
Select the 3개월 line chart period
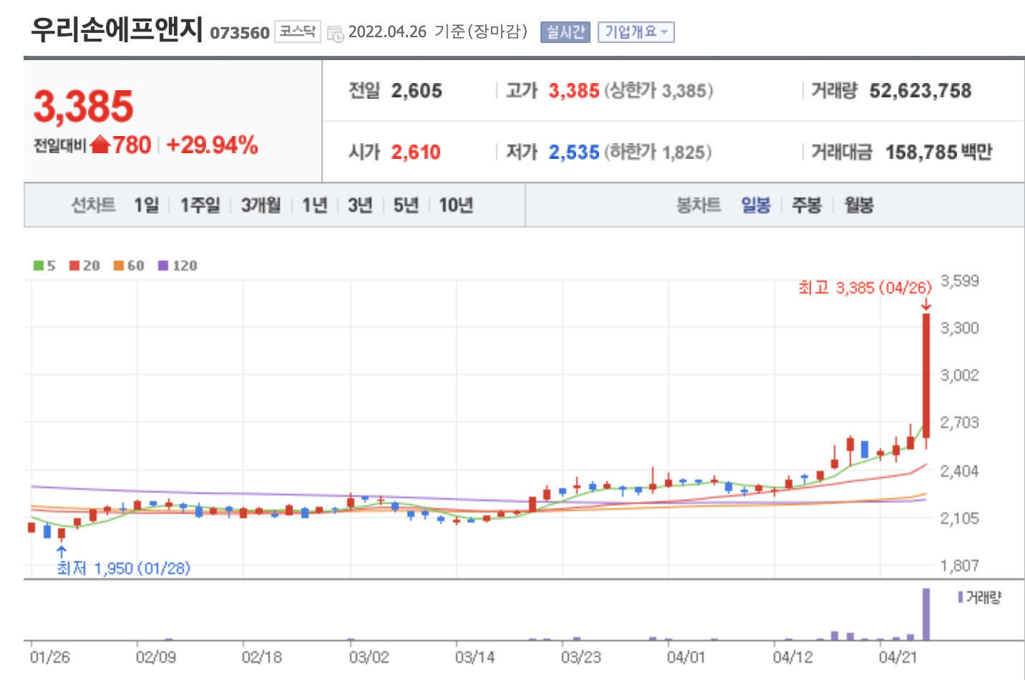261,205
